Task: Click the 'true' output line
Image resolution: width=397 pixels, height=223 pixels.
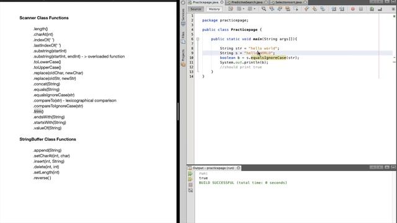Action: [203, 178]
